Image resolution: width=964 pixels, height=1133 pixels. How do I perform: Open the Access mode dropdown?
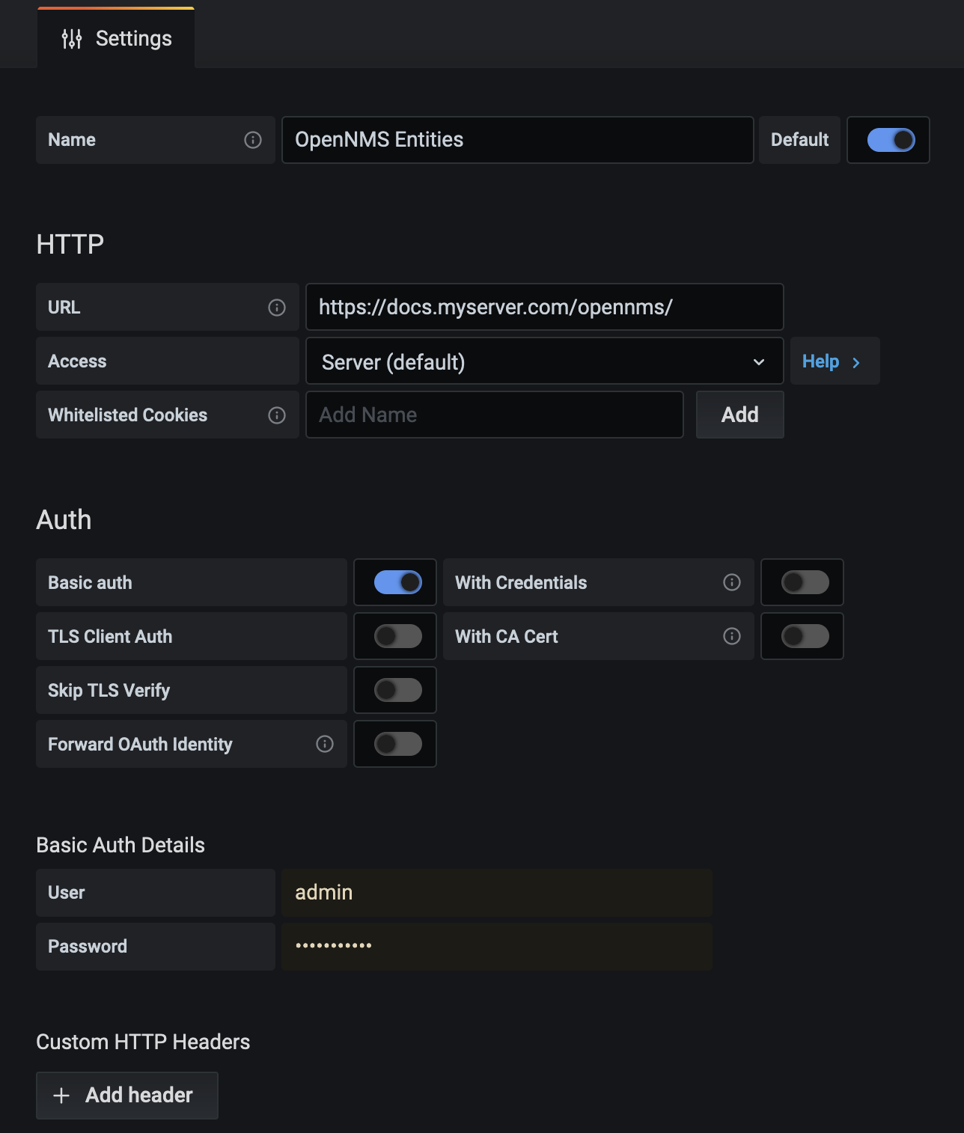544,361
